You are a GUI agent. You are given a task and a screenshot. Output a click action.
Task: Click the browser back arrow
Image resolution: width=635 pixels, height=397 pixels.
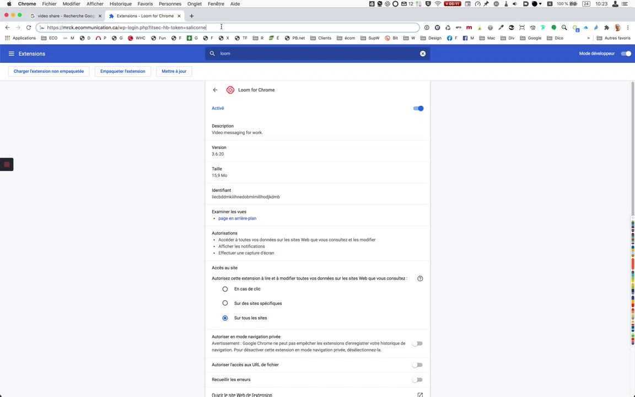tap(7, 28)
